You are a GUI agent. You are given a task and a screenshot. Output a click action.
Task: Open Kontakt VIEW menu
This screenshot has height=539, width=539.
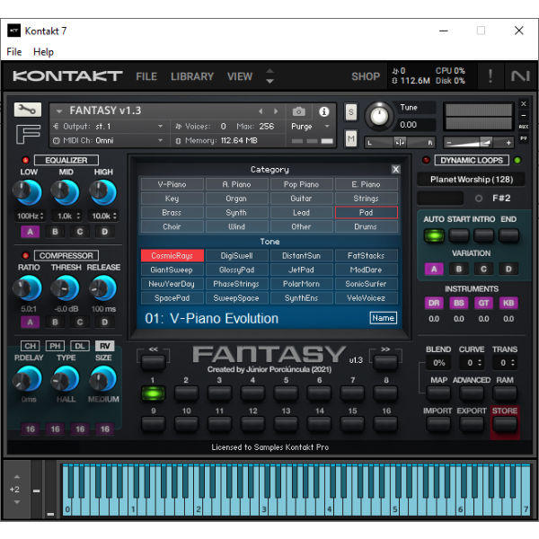(x=240, y=76)
